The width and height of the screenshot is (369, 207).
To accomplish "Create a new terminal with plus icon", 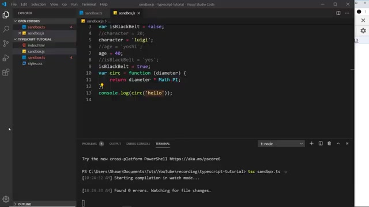I will [x=311, y=143].
